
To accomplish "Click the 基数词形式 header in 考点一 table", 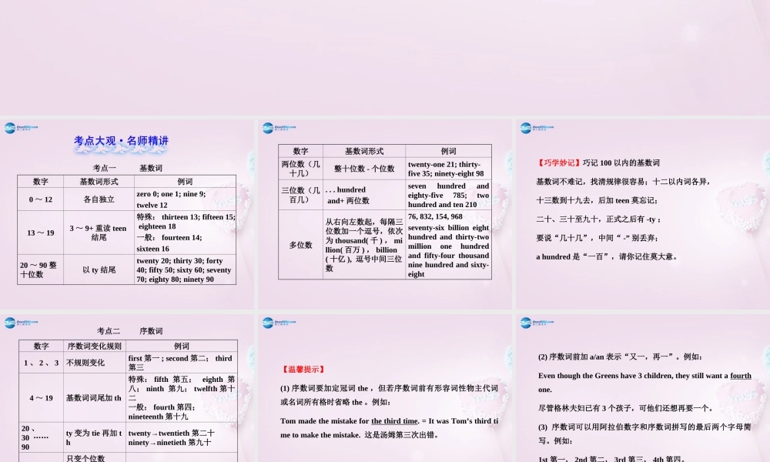I will click(99, 182).
